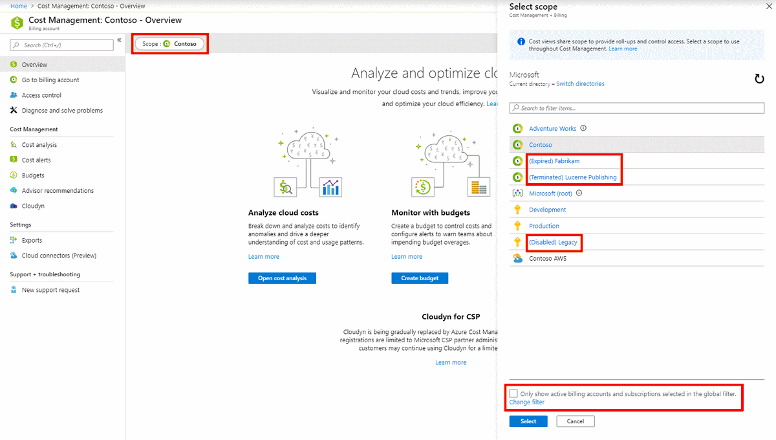Select (Terminated) Lucerne Publishing scope
The height and width of the screenshot is (440, 776).
point(572,177)
